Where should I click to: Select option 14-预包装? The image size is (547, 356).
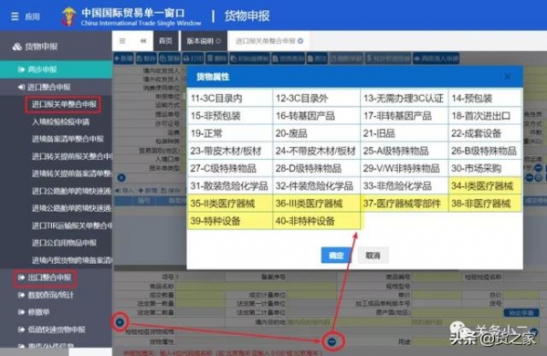[x=485, y=98]
